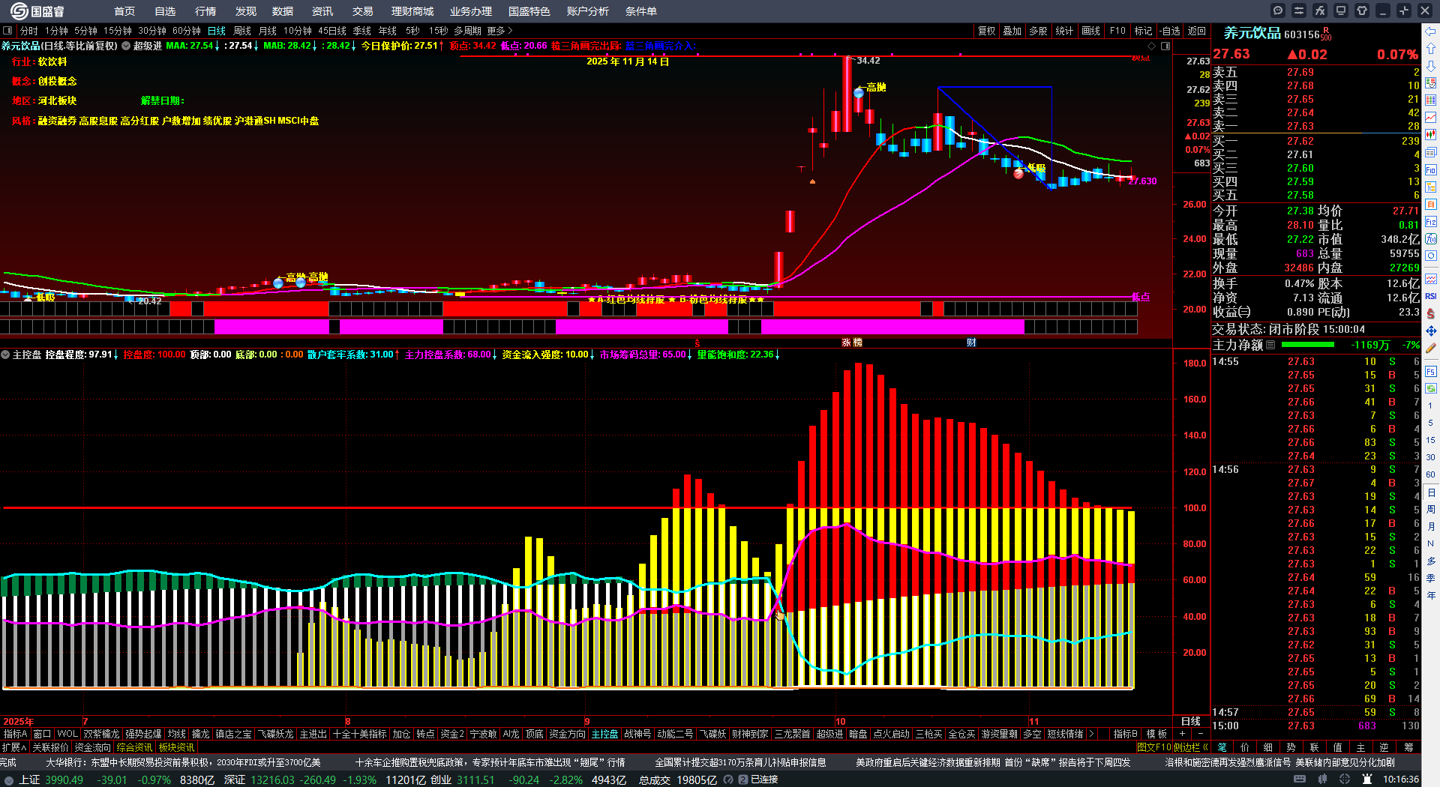Expand the 多周期 multi-period option
This screenshot has height=787, width=1440.
(467, 31)
